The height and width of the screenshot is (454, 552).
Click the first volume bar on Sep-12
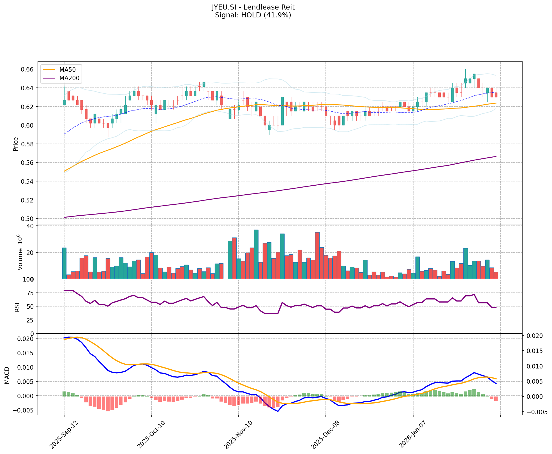[64, 263]
